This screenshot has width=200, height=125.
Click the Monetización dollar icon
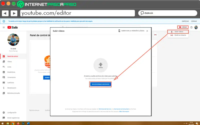pyautogui.click(x=4, y=88)
